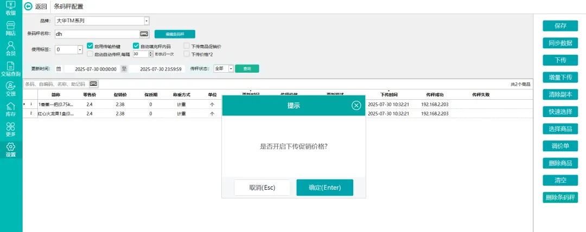Open the 收银 cashier sidebar icon

pyautogui.click(x=11, y=8)
